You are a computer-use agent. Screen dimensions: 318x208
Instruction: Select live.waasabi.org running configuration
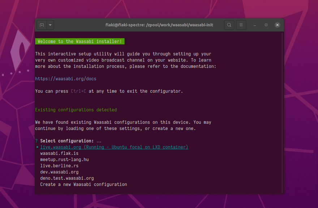pos(114,147)
